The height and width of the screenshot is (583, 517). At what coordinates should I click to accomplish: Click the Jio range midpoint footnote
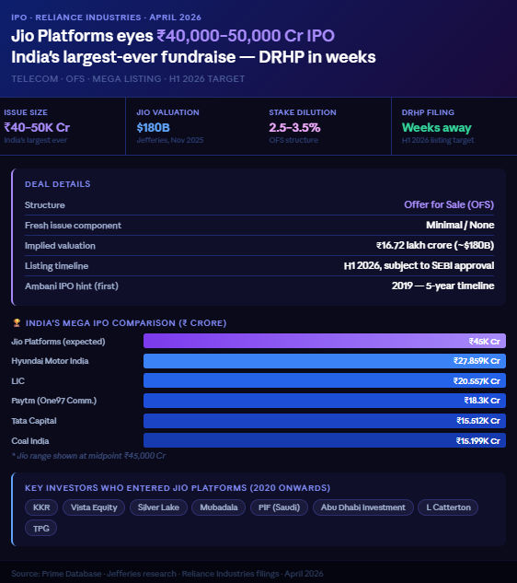(x=88, y=456)
